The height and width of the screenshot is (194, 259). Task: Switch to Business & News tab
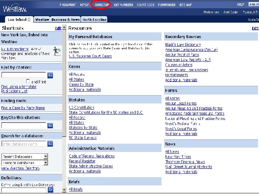(x=65, y=19)
